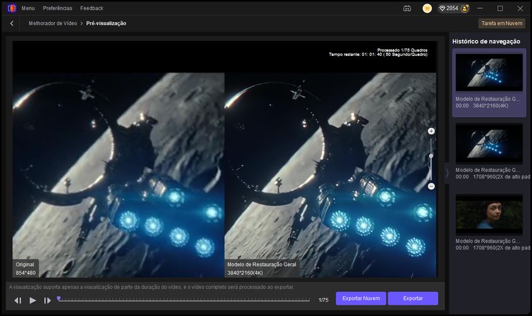This screenshot has height=316, width=532.
Task: Open Tarefa em Nuvem button
Action: pos(502,24)
